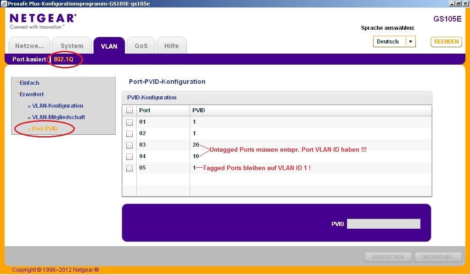Tick the select-all ports header checkbox
The image size is (470, 275).
129,110
